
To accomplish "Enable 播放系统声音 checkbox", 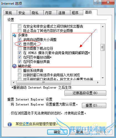I will tap(19, 71).
